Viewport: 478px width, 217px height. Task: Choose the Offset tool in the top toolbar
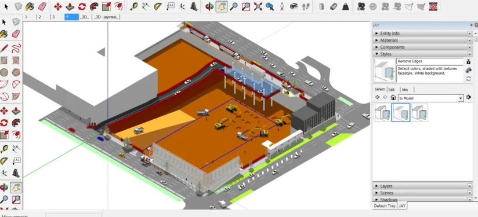[118, 6]
